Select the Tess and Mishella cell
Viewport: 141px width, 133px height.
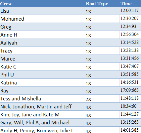click(x=42, y=99)
